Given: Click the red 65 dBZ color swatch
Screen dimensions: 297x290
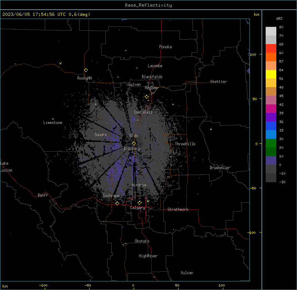Looking at the screenshot, I should 271,48.
